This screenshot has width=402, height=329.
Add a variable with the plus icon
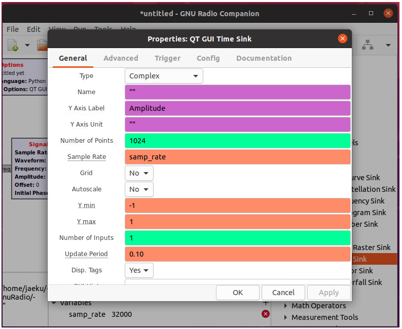[266, 303]
